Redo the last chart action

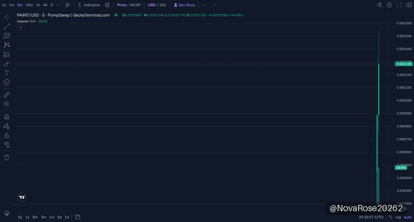coord(214,5)
